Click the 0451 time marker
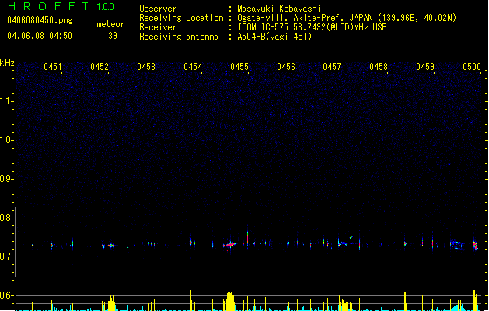Screen dimensions: 489x311 [53, 67]
